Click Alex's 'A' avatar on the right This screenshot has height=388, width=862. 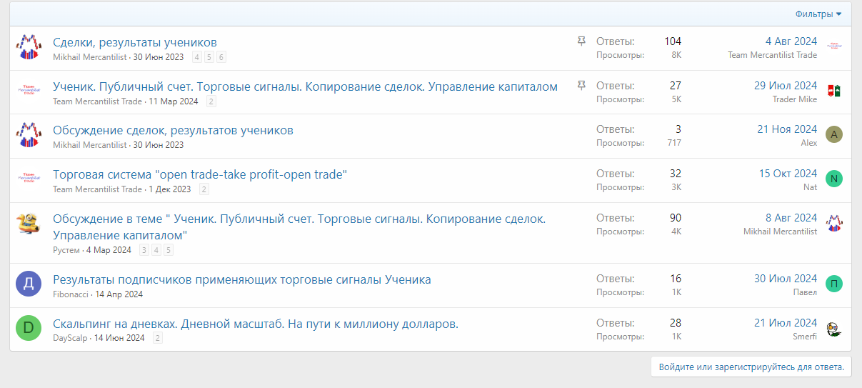tap(833, 134)
